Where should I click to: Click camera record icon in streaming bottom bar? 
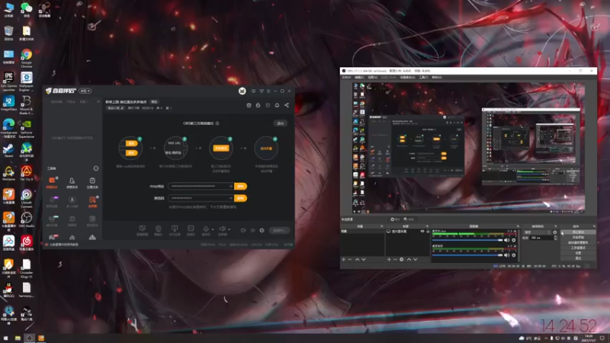pyautogui.click(x=243, y=230)
